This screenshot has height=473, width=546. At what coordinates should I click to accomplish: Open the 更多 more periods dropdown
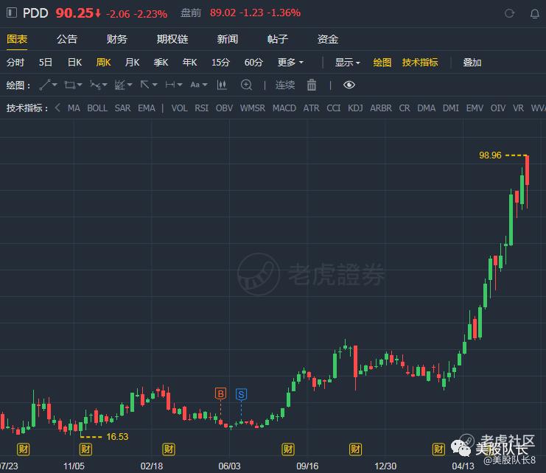(x=290, y=63)
